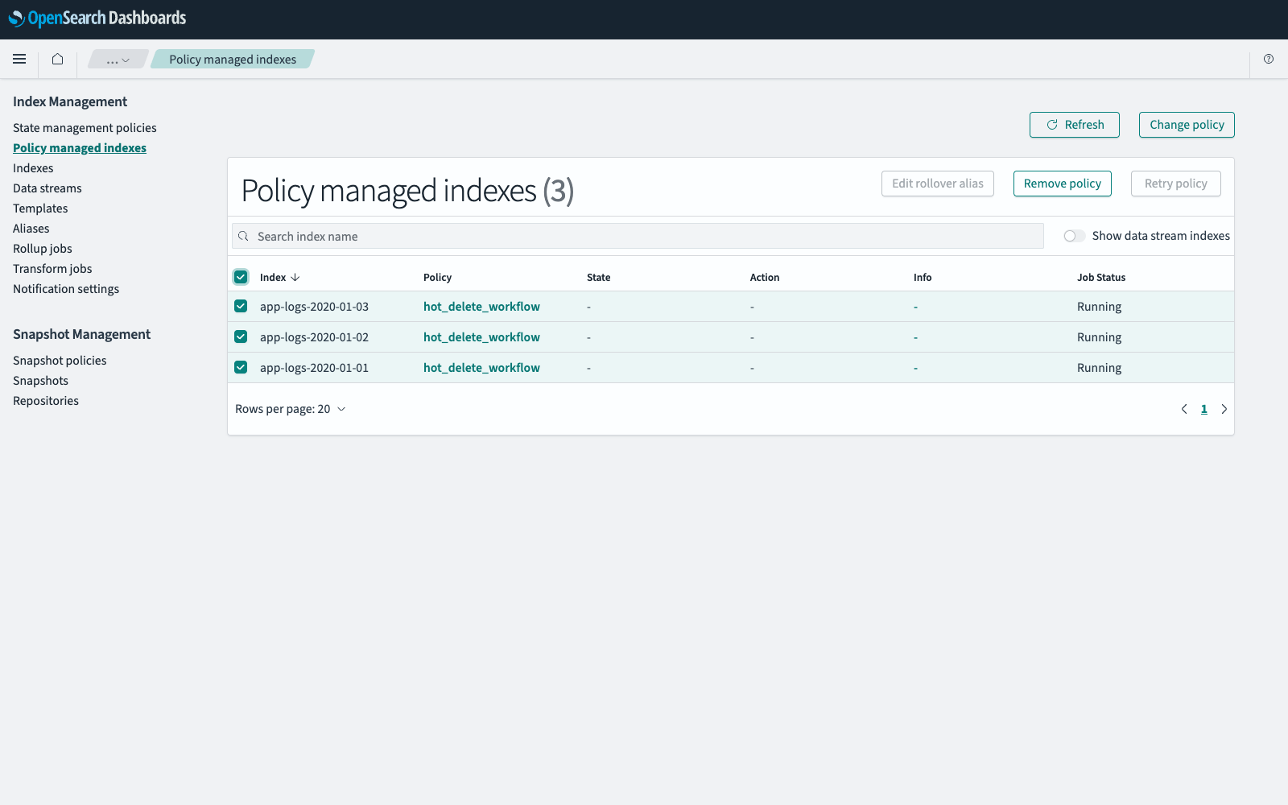Click page number 1 in pagination
1288x805 pixels.
1204,409
